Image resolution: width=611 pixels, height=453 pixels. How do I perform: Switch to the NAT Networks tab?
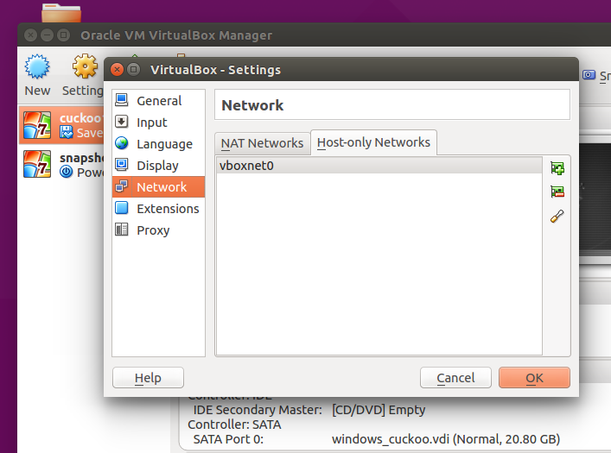point(262,143)
